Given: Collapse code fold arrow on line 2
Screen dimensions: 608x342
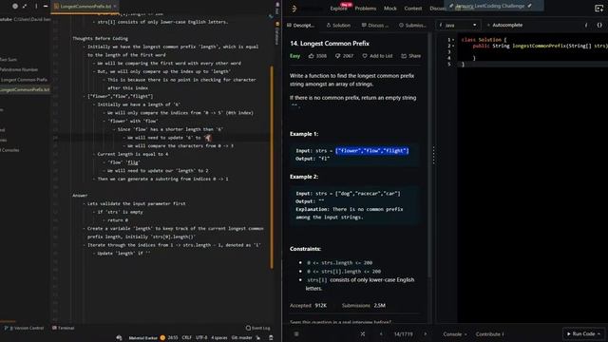Looking at the screenshot, I should tap(453, 46).
